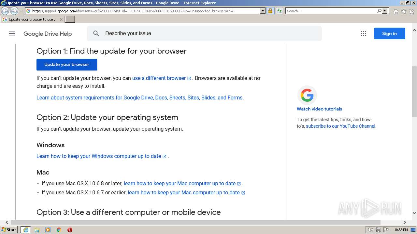Click the horizontal scrollbar left arrow
This screenshot has width=417, height=234.
7,222
